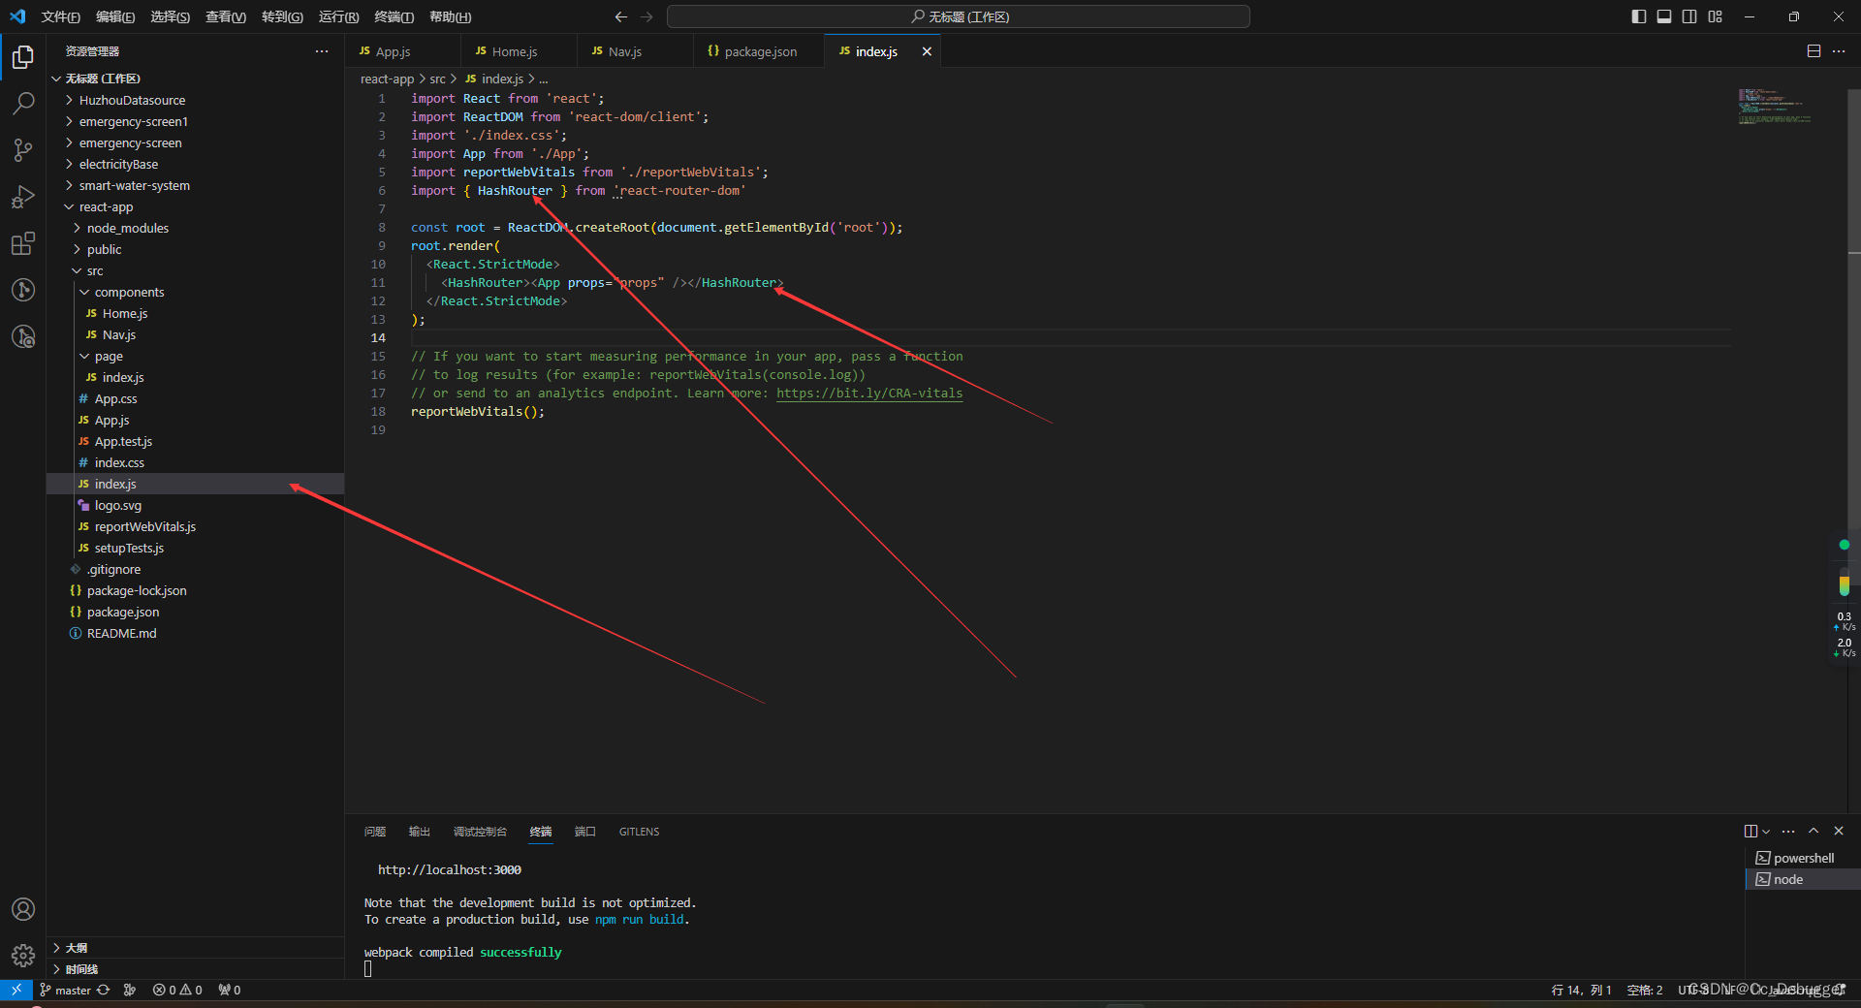Open the 文件(F) menu
The image size is (1861, 1008).
(61, 16)
